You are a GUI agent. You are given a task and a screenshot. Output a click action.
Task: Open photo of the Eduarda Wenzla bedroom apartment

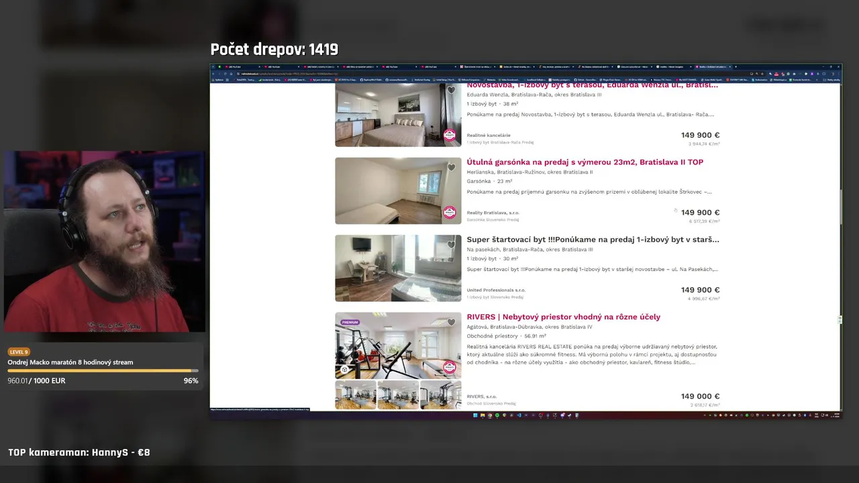pyautogui.click(x=398, y=115)
